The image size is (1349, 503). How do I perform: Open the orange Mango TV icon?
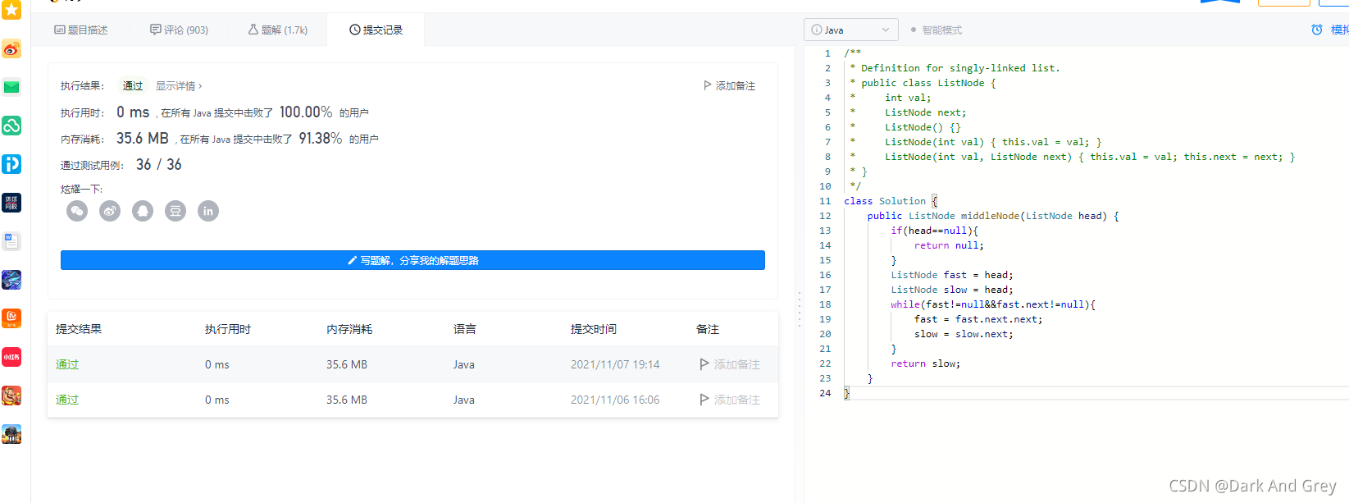(x=11, y=318)
